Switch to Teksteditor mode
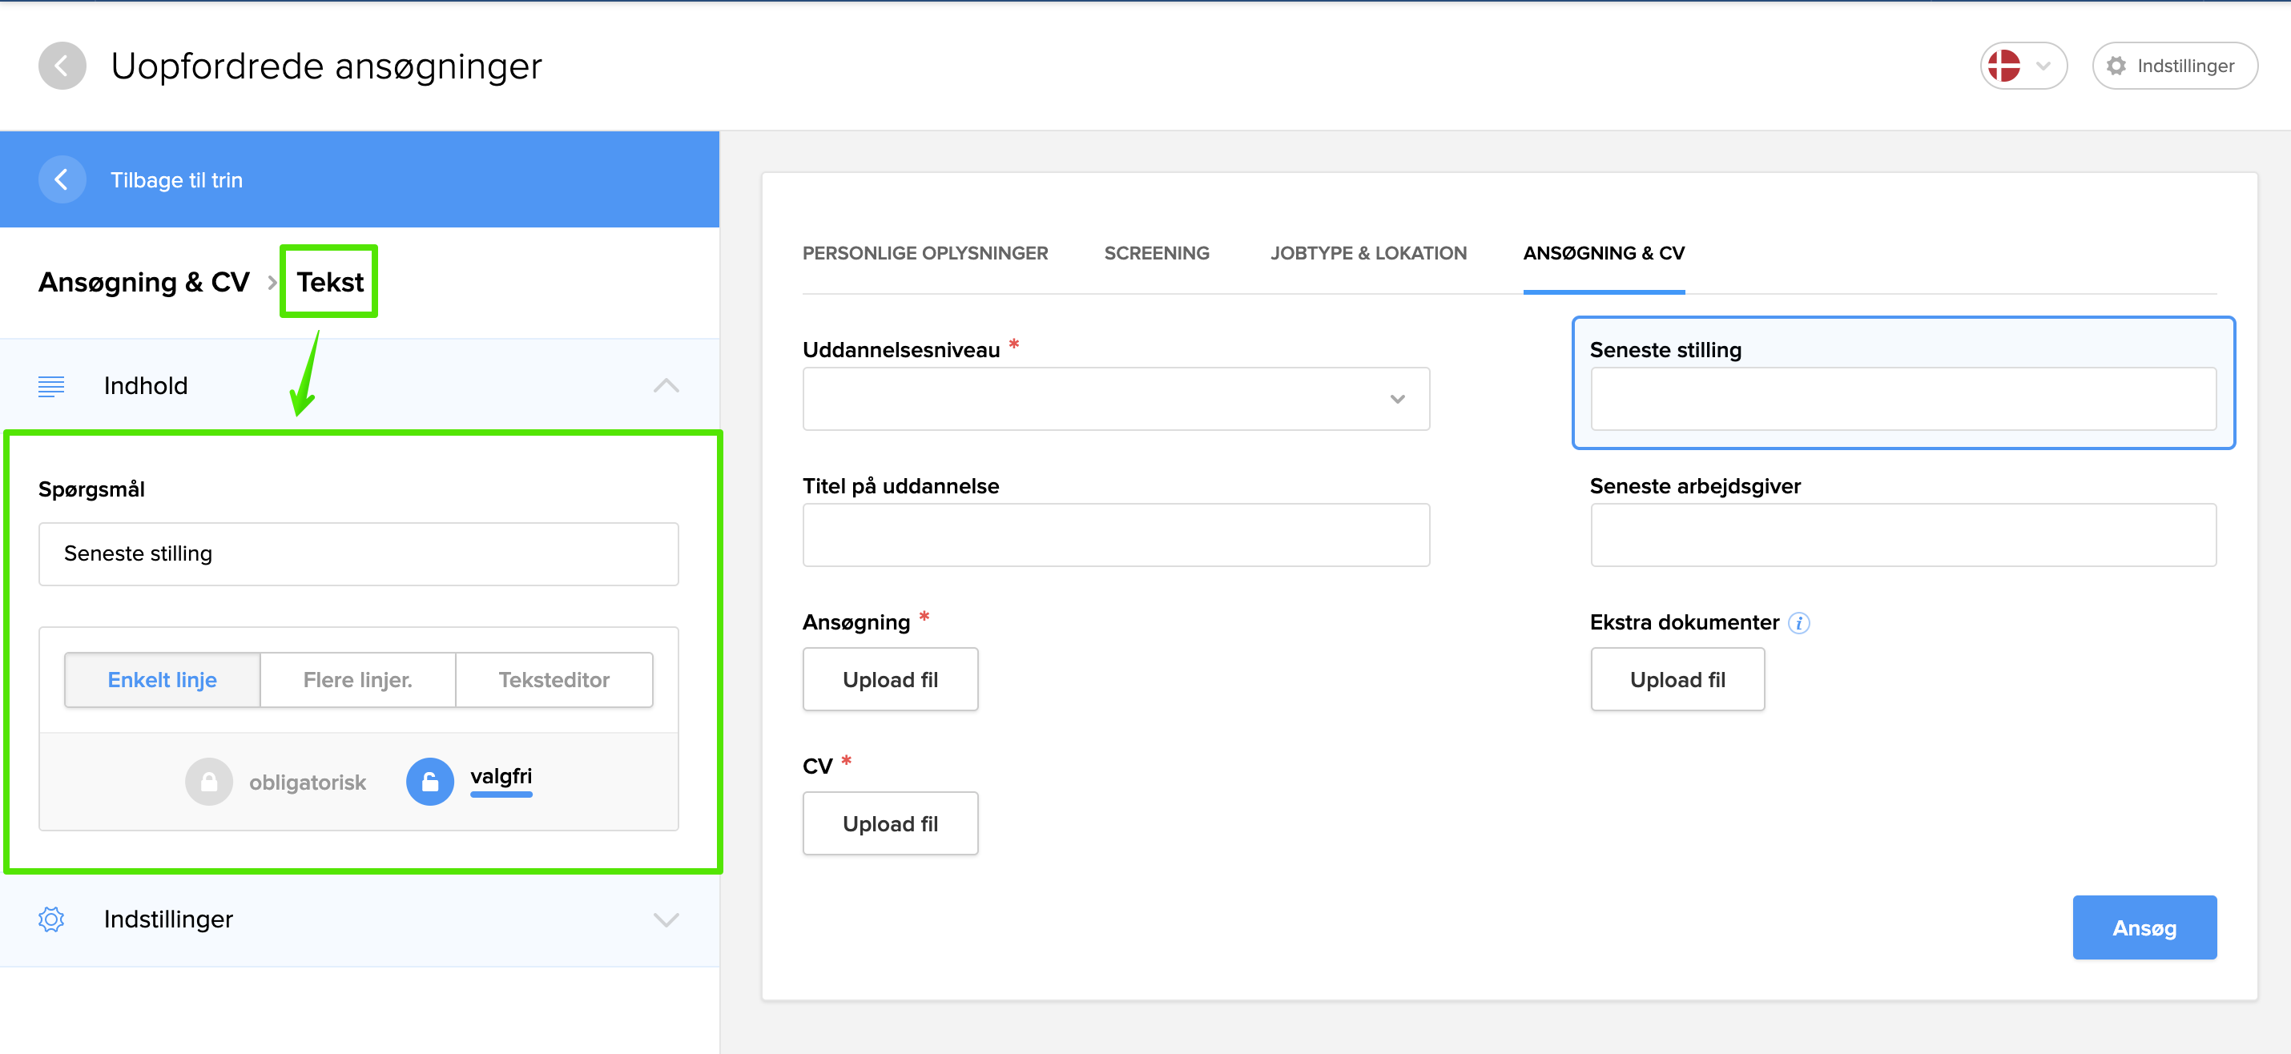The width and height of the screenshot is (2291, 1054). tap(554, 679)
